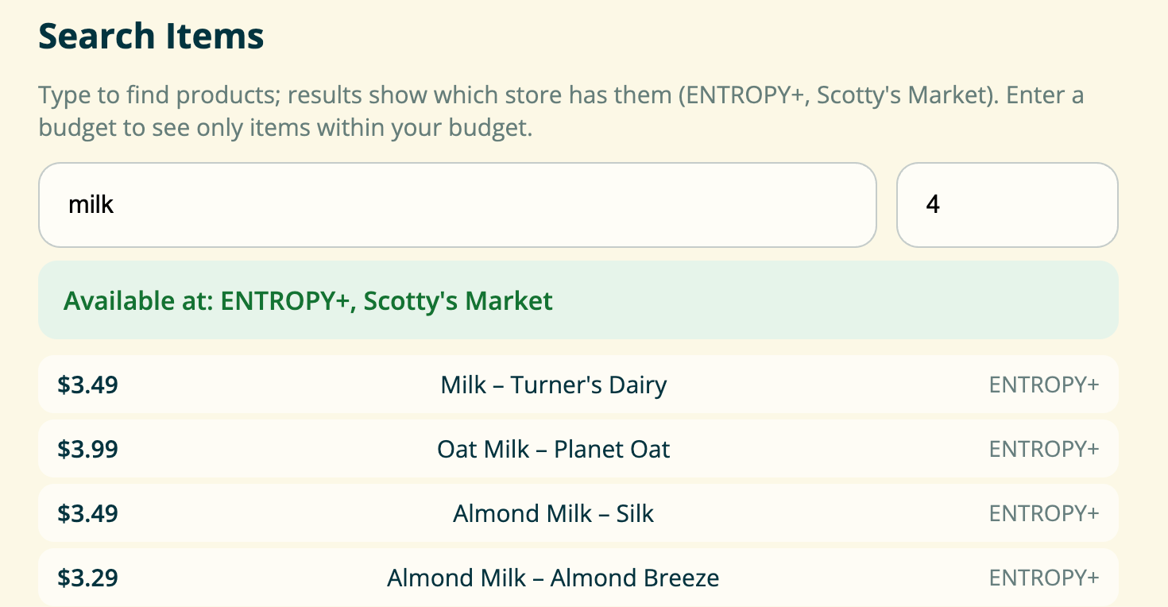The height and width of the screenshot is (607, 1168).
Task: Click the $3.99 price of Planet Oat
Action: [88, 450]
